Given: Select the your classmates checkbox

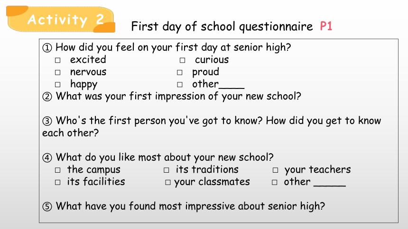Looking at the screenshot, I should pyautogui.click(x=168, y=182).
